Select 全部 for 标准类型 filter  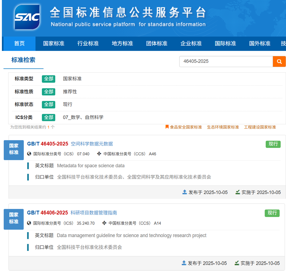[48, 79]
